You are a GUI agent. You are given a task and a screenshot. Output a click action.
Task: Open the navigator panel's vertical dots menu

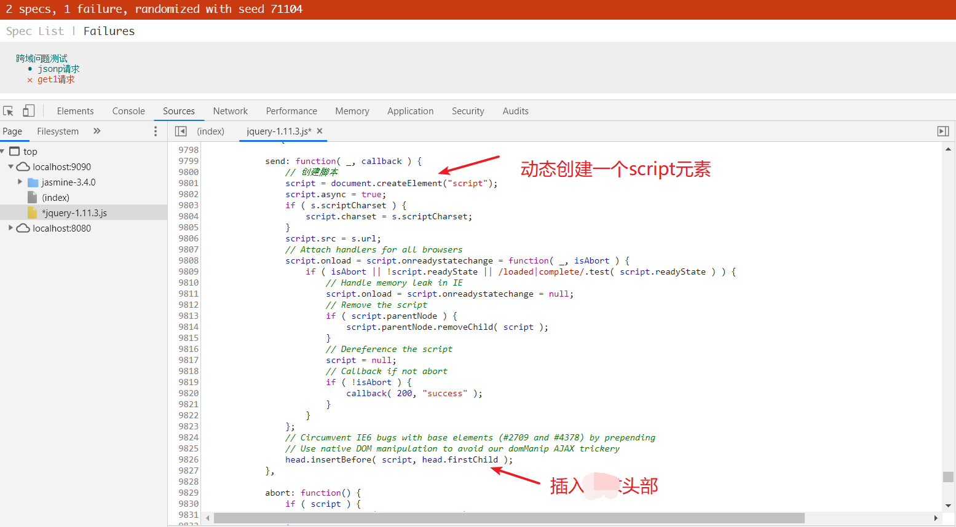pos(156,131)
